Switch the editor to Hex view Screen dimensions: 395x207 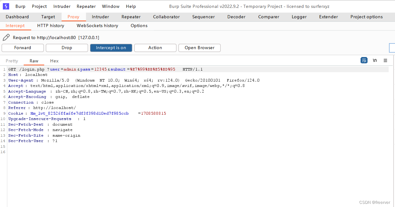point(54,61)
